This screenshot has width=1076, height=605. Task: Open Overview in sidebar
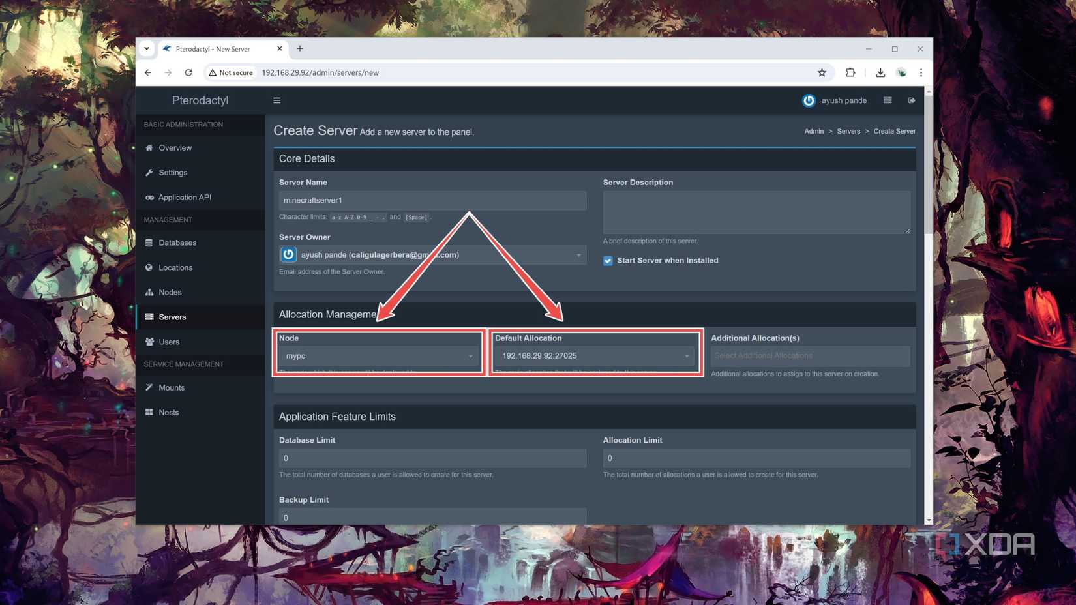pos(200,148)
